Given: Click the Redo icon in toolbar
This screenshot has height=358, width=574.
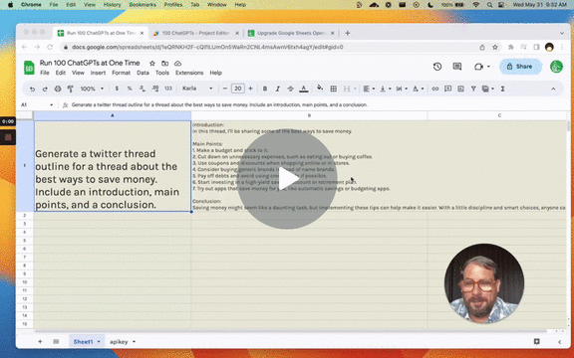Looking at the screenshot, I should pyautogui.click(x=45, y=89).
